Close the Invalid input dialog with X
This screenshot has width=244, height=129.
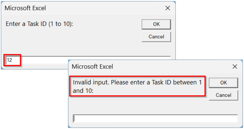(x=235, y=67)
